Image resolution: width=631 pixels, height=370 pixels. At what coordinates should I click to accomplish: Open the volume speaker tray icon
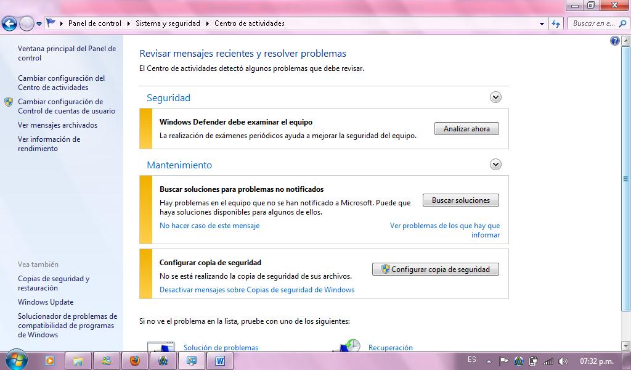click(563, 361)
